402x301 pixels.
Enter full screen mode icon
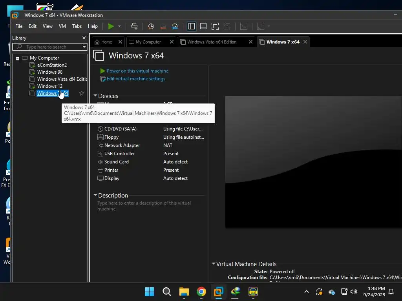point(215,26)
